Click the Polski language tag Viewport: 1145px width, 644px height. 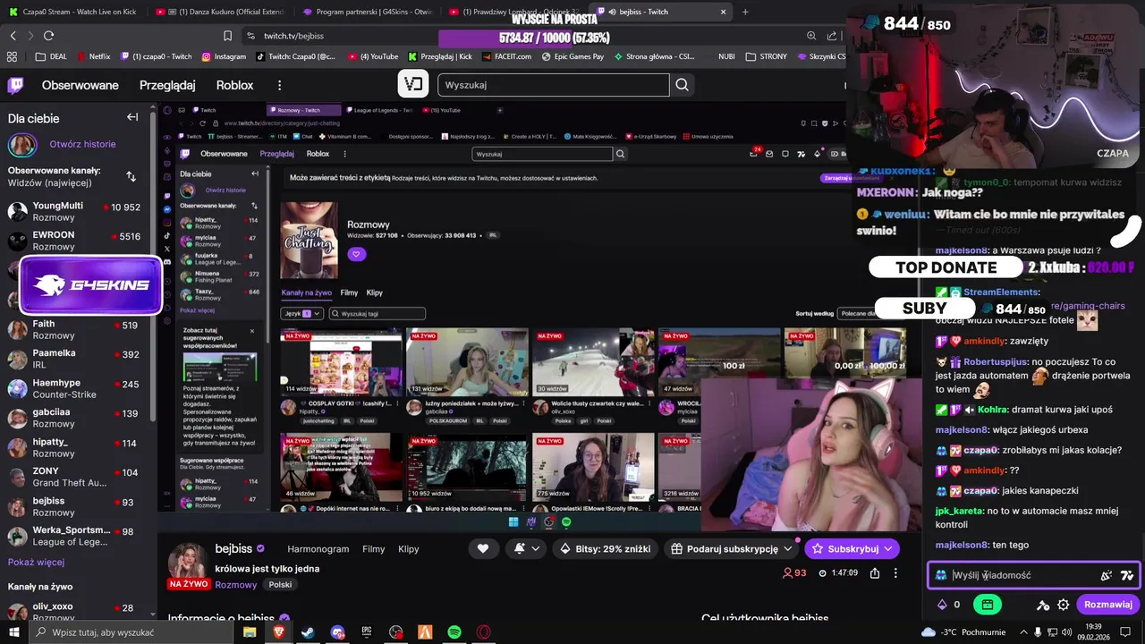coord(280,584)
